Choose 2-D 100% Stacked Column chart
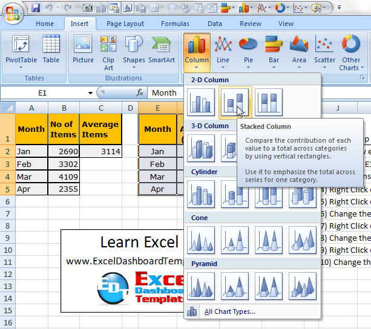The image size is (371, 329). [x=269, y=102]
